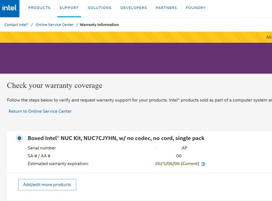Click the Boxed Intel NUC Kit product title
Image resolution: width=272 pixels, height=201 pixels.
(116, 138)
